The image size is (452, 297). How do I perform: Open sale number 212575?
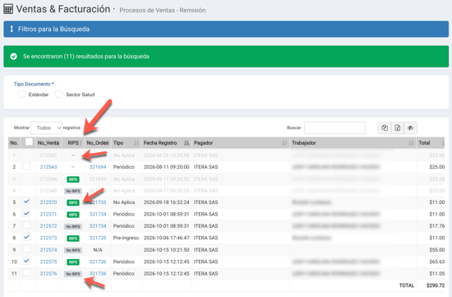coord(48,262)
